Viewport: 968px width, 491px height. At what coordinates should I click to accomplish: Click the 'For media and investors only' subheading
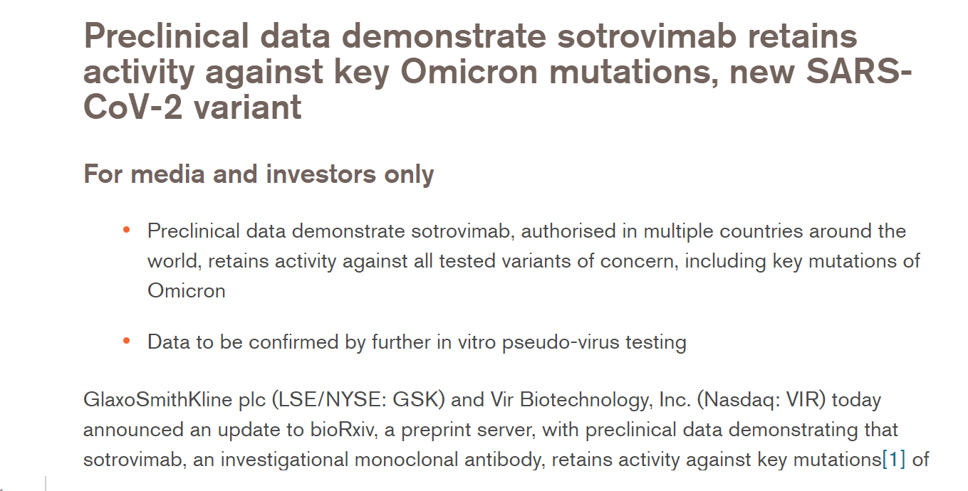click(x=259, y=174)
